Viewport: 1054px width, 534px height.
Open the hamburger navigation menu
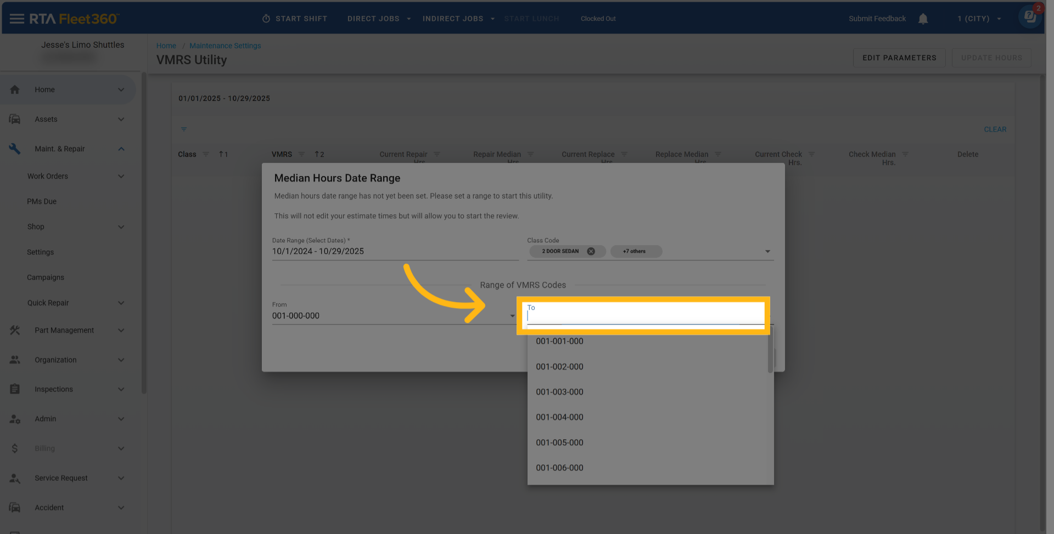click(16, 19)
